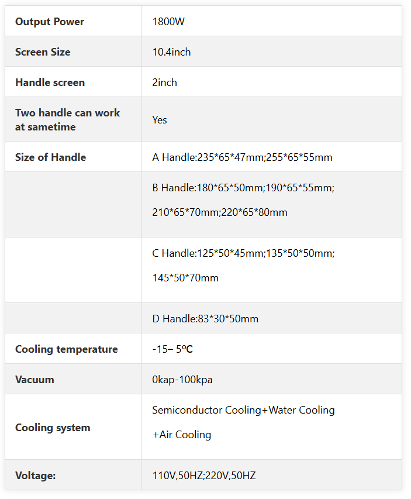Click the Vacuum 0kap-100kpa value
411x499 pixels.
[182, 380]
